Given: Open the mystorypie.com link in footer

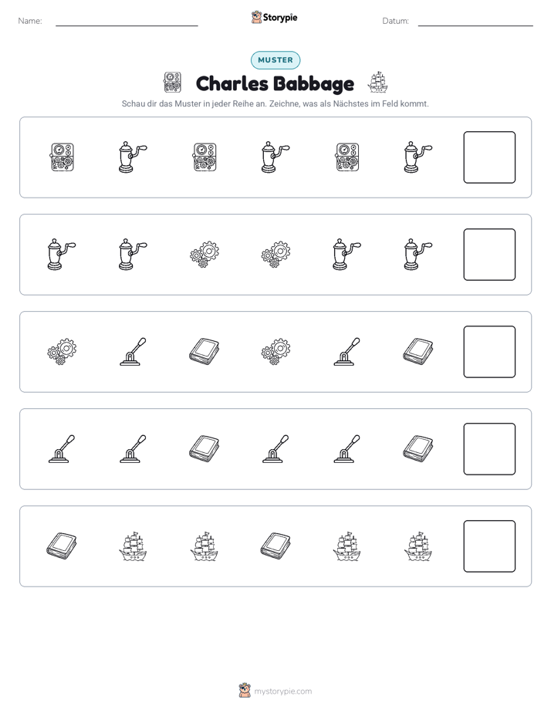Looking at the screenshot, I should point(282,691).
